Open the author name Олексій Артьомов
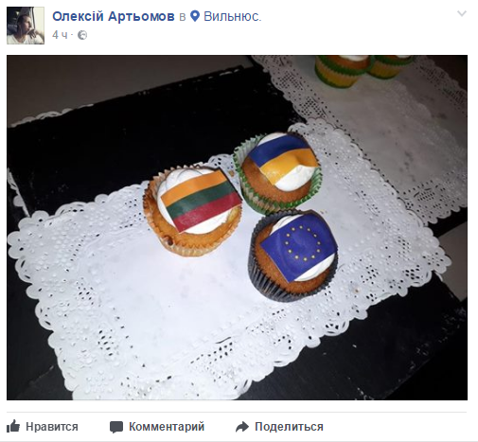Screen dimensions: 478x442 114,16
